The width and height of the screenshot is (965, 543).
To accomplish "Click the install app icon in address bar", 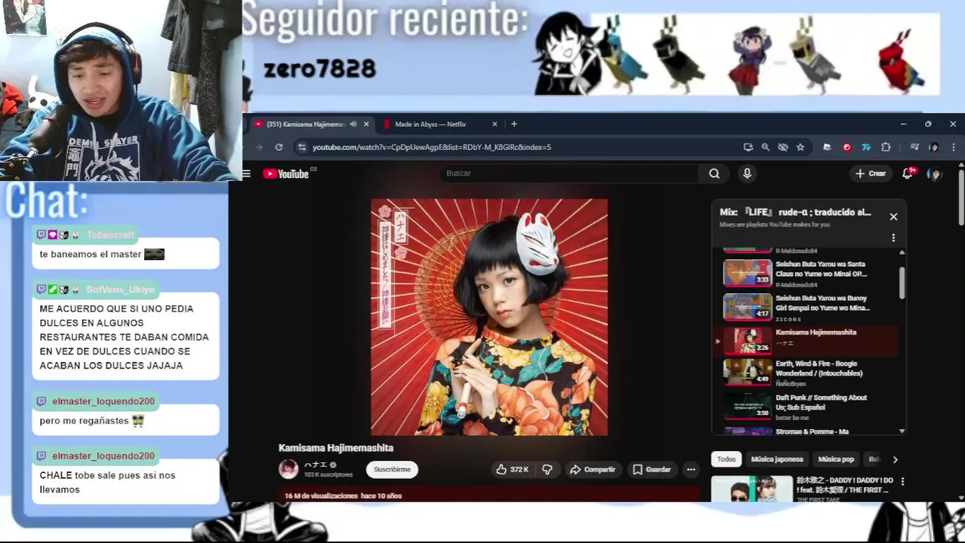I will (x=748, y=147).
